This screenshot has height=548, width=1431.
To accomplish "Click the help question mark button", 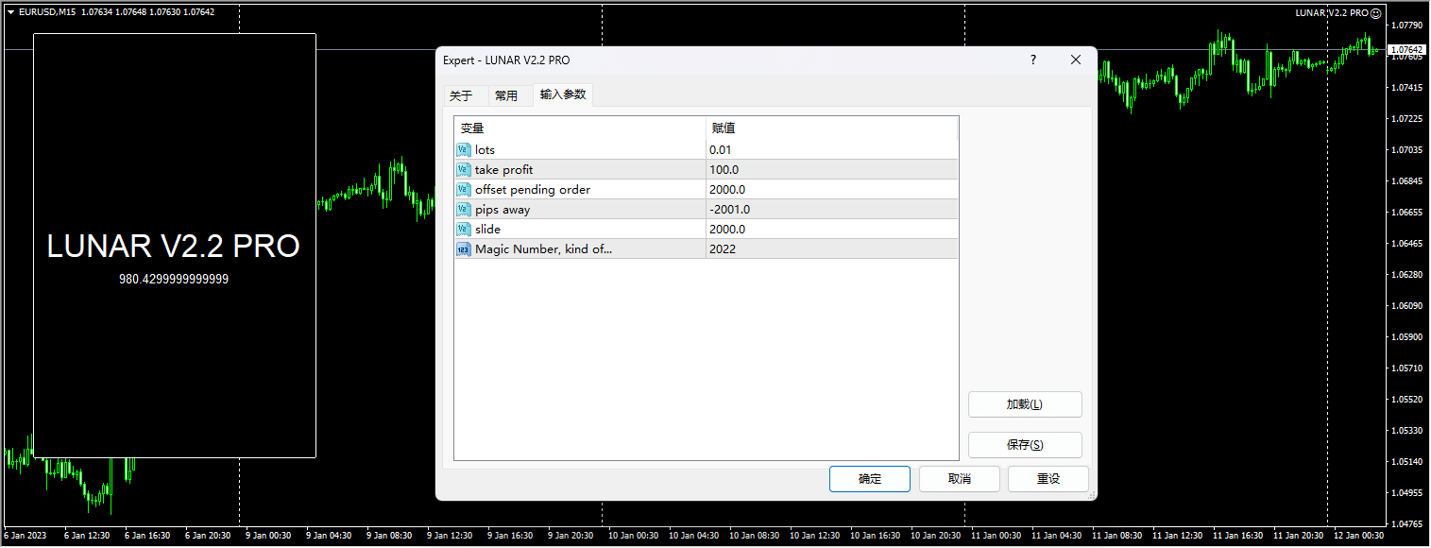I will click(x=1032, y=60).
